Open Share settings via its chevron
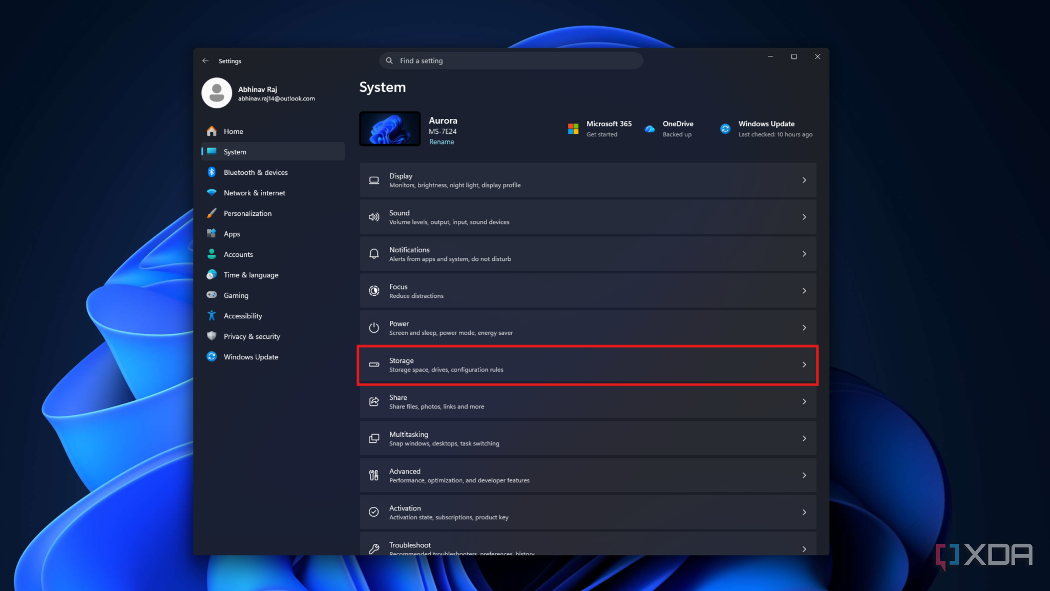Screen dimensions: 1050x591 (804, 402)
